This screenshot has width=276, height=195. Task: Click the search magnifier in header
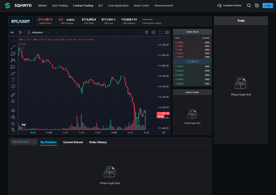pos(249,6)
